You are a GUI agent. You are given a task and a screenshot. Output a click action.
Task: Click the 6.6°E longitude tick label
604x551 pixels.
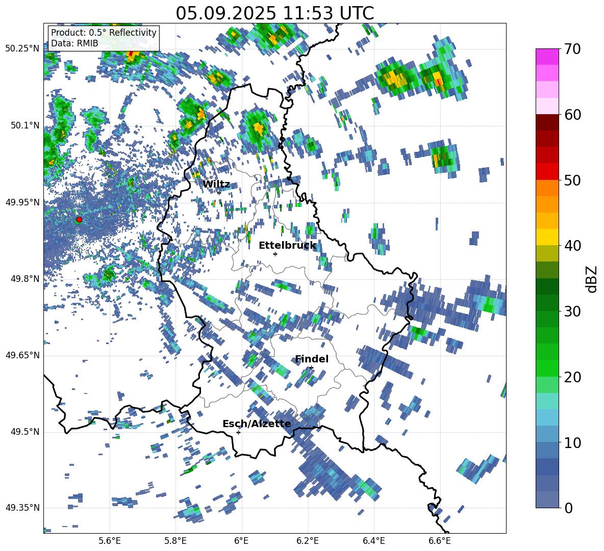click(x=440, y=541)
